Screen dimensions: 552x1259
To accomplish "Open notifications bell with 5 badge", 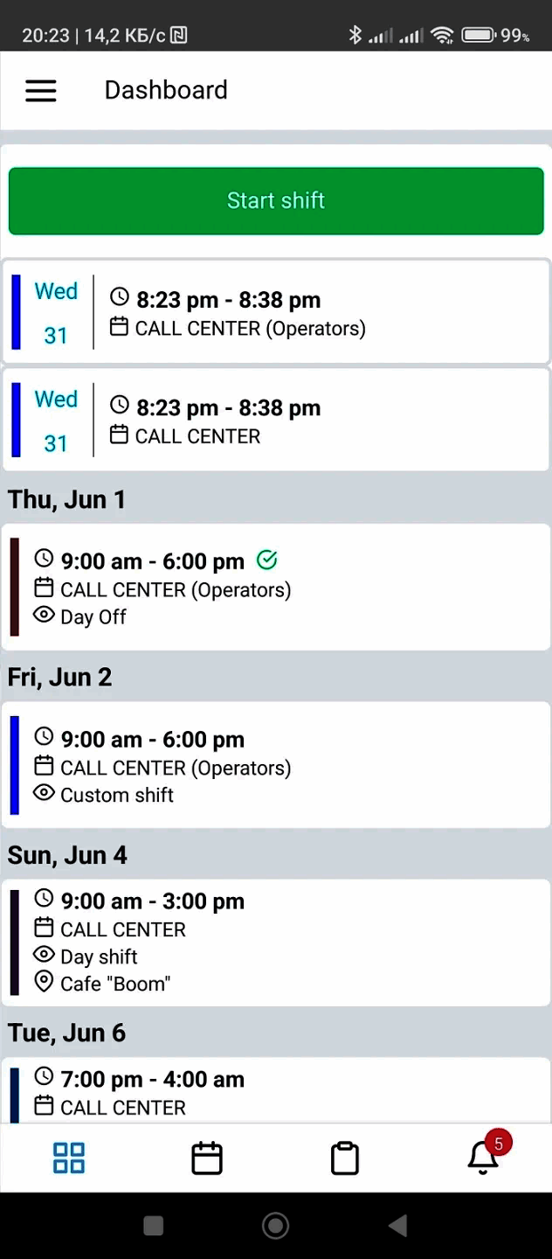I will coord(483,1157).
